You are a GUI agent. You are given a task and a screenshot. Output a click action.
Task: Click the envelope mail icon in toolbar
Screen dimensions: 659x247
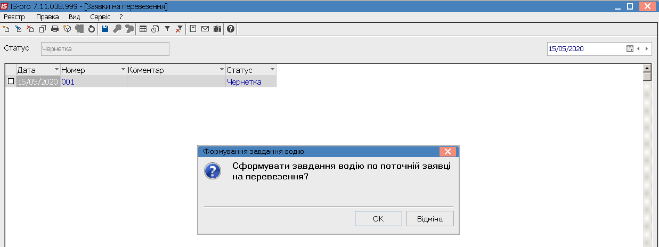[205, 29]
